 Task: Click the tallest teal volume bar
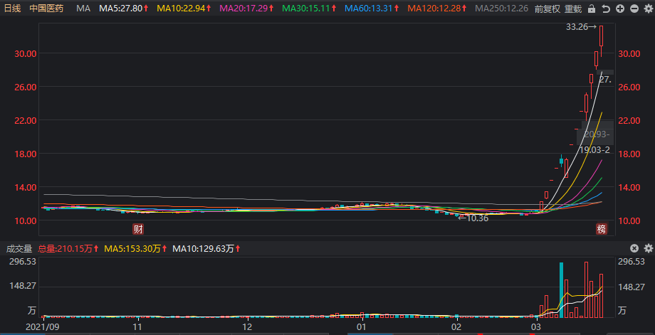[x=562, y=290]
